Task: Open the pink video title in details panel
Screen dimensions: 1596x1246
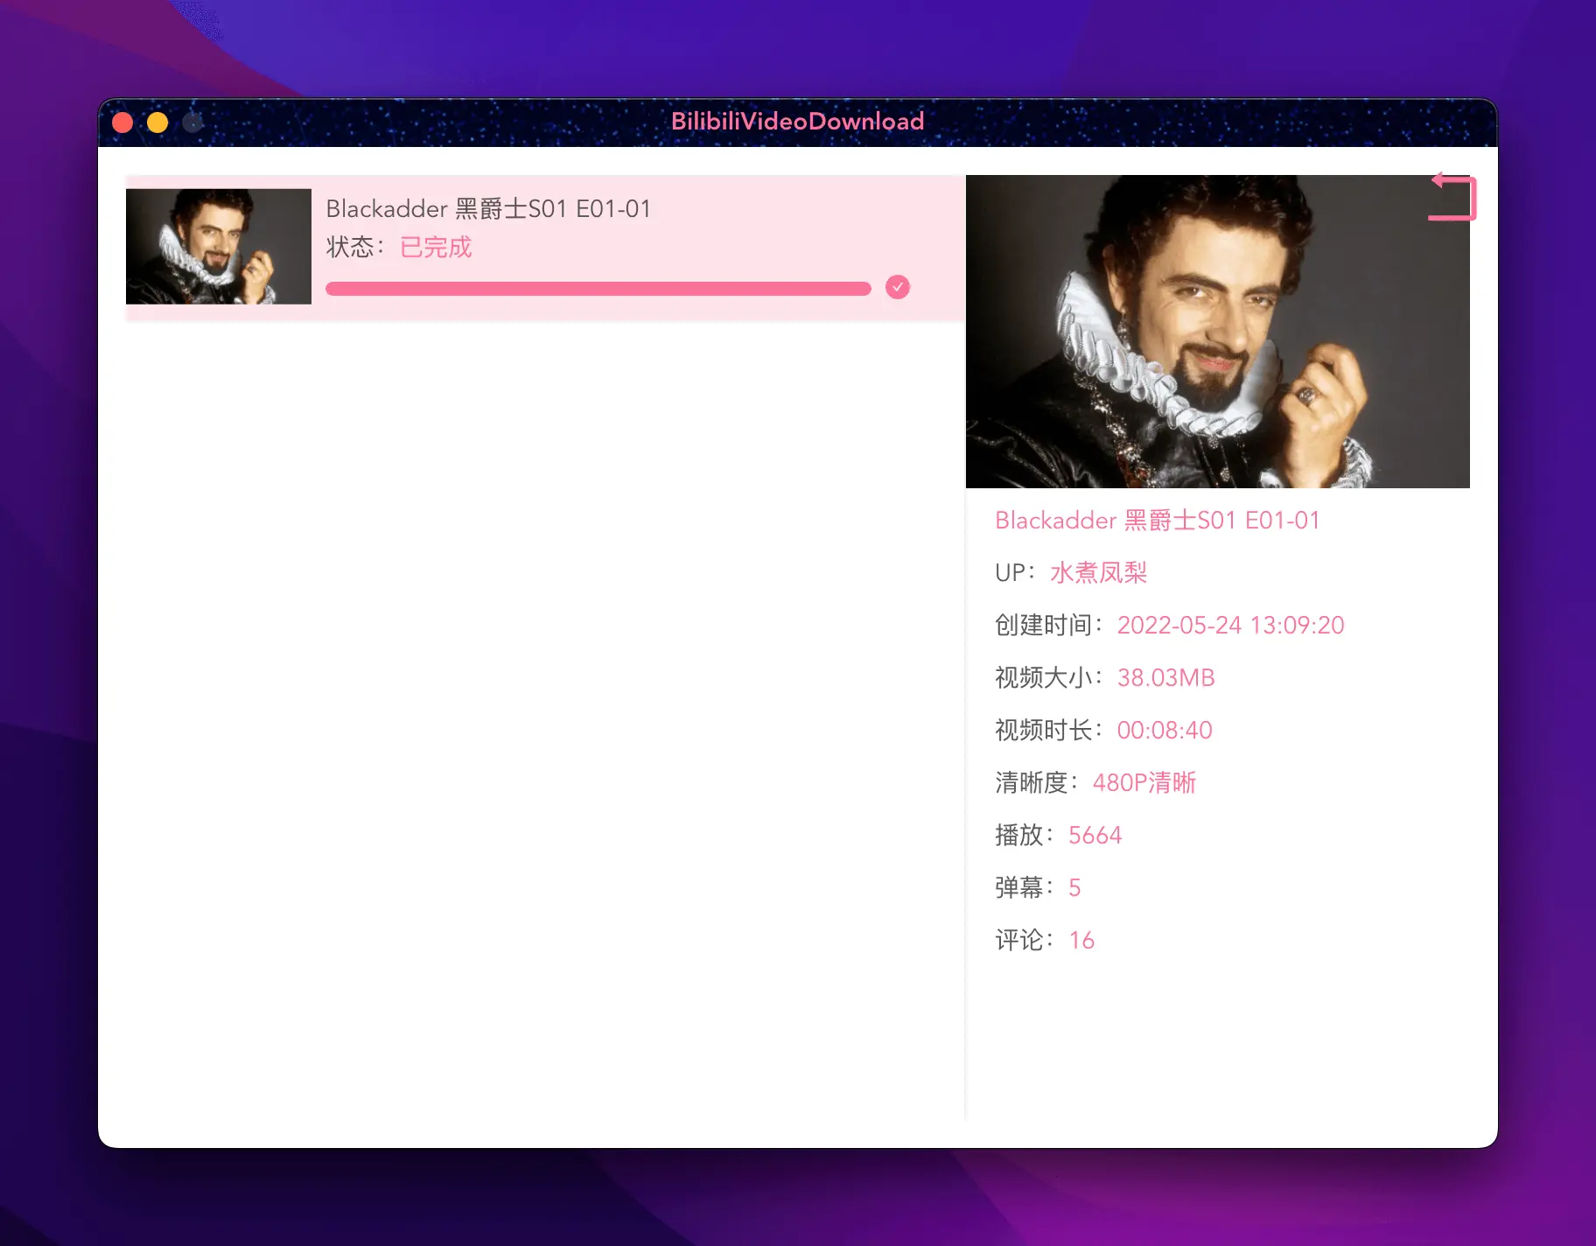Action: (1158, 521)
